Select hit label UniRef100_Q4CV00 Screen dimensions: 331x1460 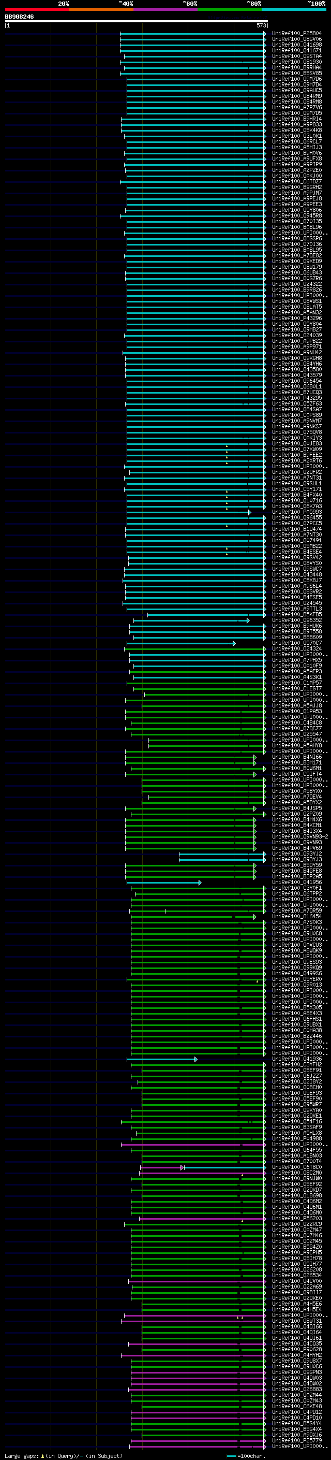297,1281
